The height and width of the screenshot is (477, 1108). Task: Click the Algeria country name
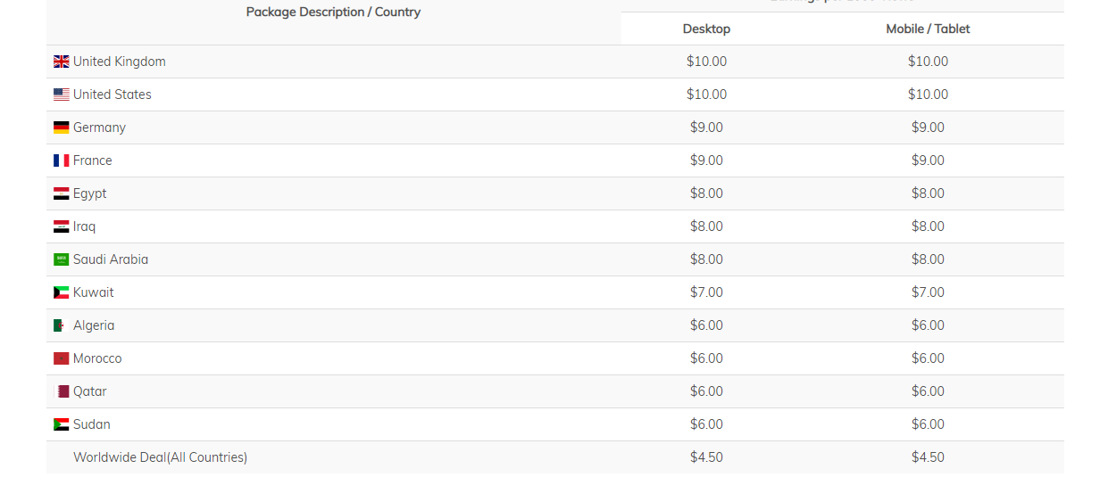94,325
